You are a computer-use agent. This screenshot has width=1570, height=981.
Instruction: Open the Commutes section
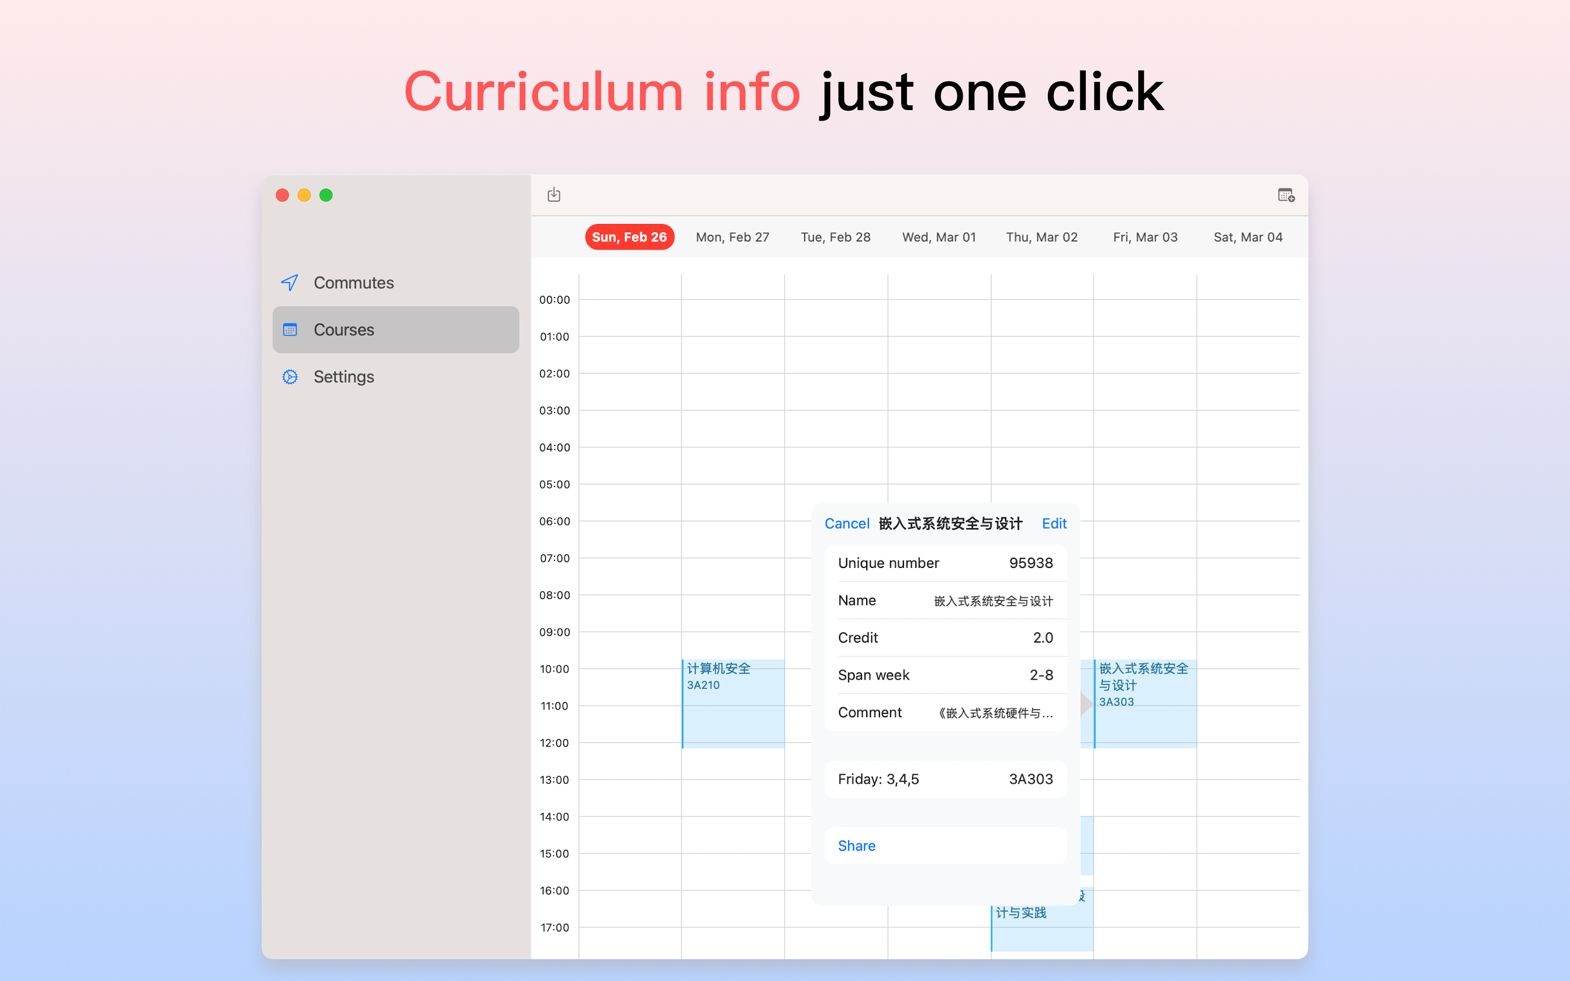point(396,283)
